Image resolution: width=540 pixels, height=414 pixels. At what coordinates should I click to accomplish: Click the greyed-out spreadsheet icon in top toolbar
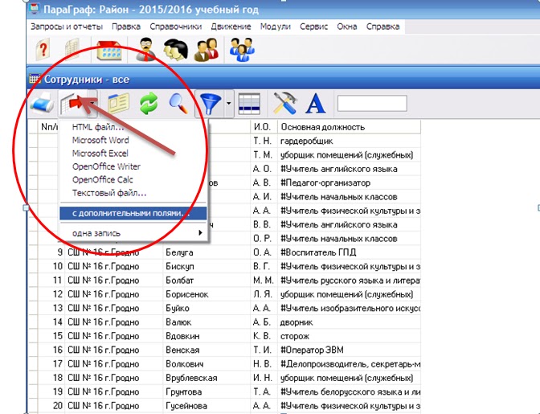(72, 51)
